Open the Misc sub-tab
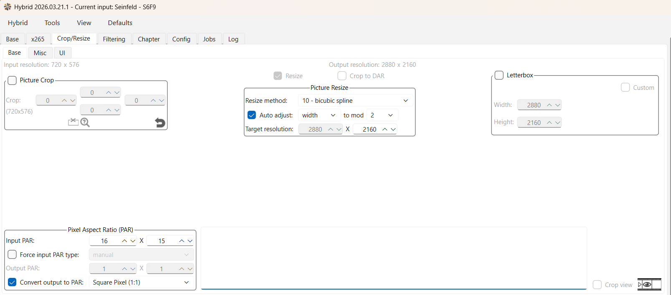The height and width of the screenshot is (295, 671). (40, 53)
